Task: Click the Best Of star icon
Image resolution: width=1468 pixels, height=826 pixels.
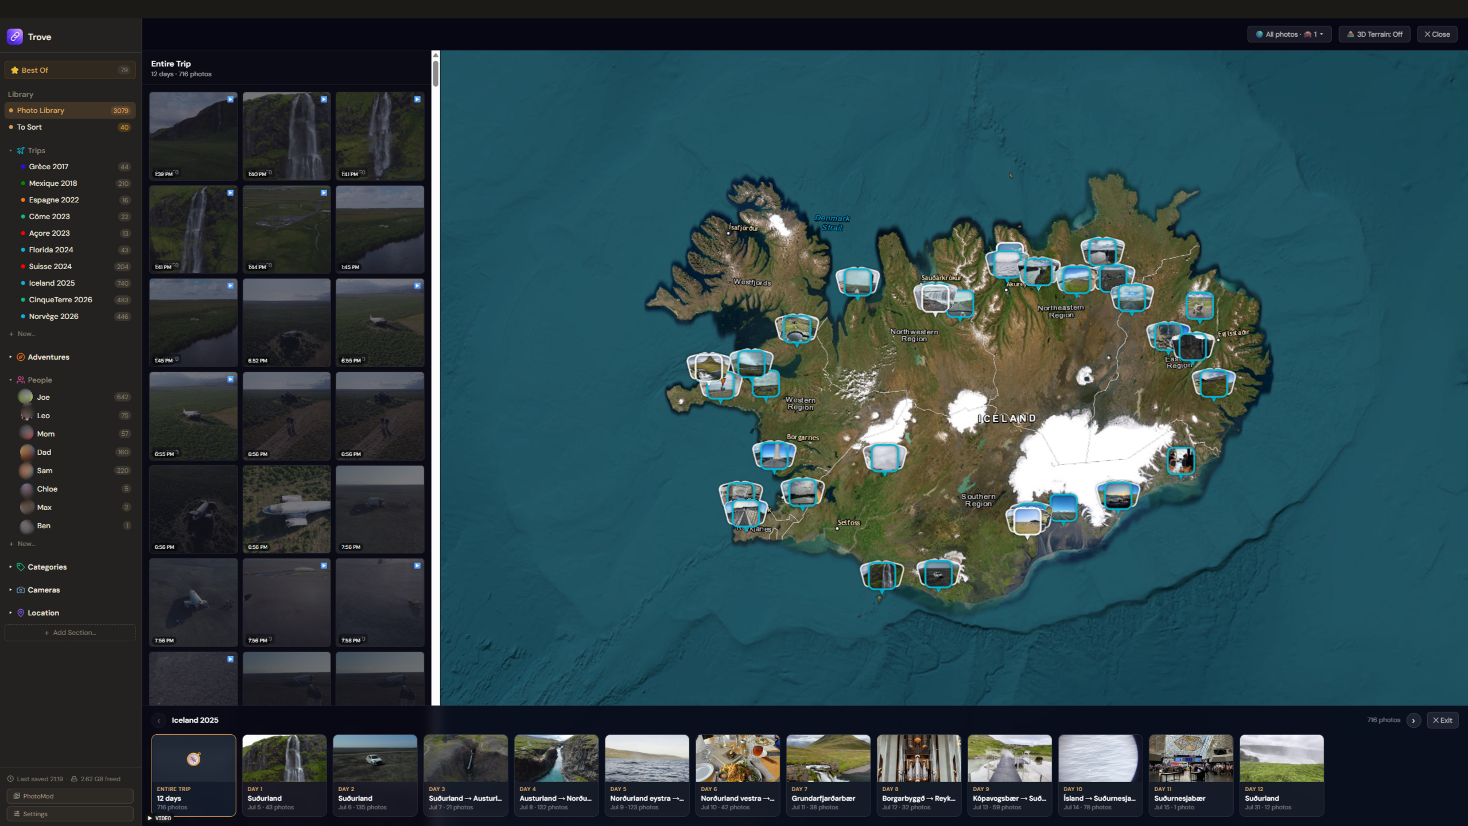Action: click(15, 70)
